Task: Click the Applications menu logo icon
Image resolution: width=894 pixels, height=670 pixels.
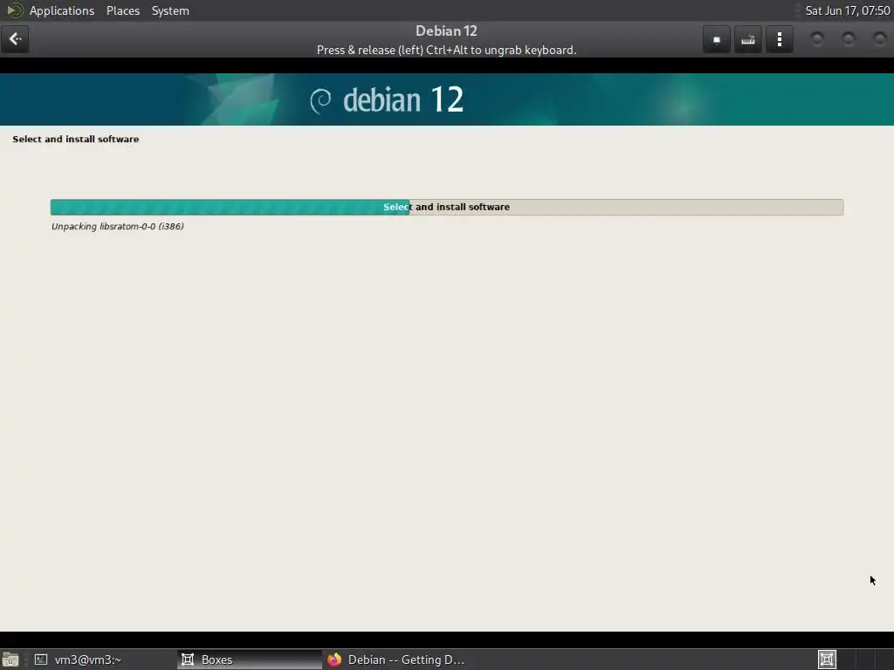Action: coord(14,10)
